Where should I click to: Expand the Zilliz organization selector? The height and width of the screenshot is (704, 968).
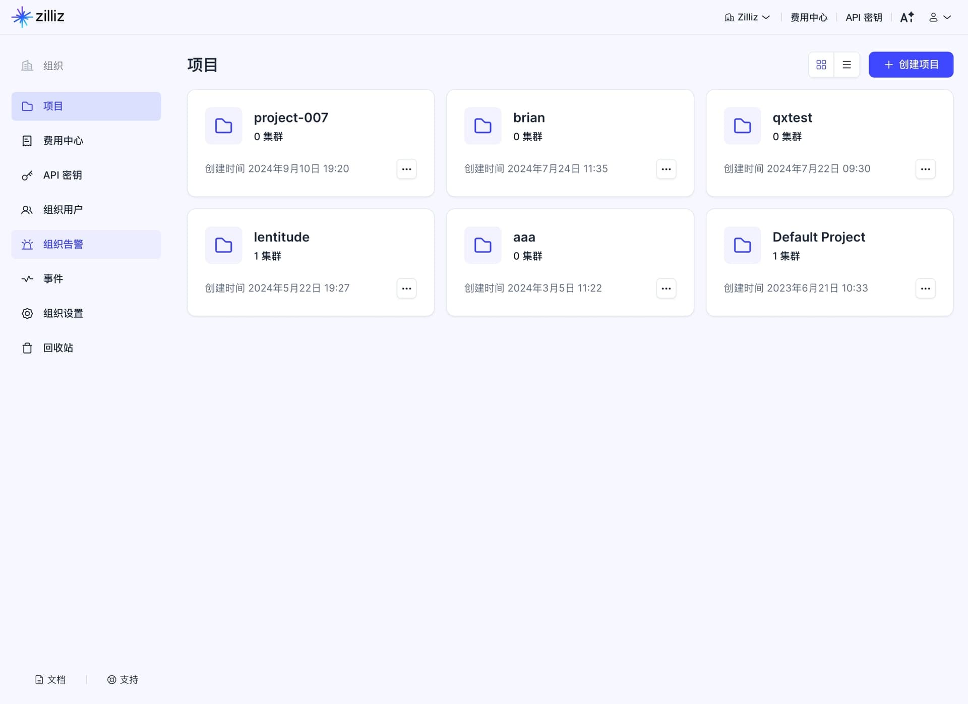pyautogui.click(x=748, y=17)
